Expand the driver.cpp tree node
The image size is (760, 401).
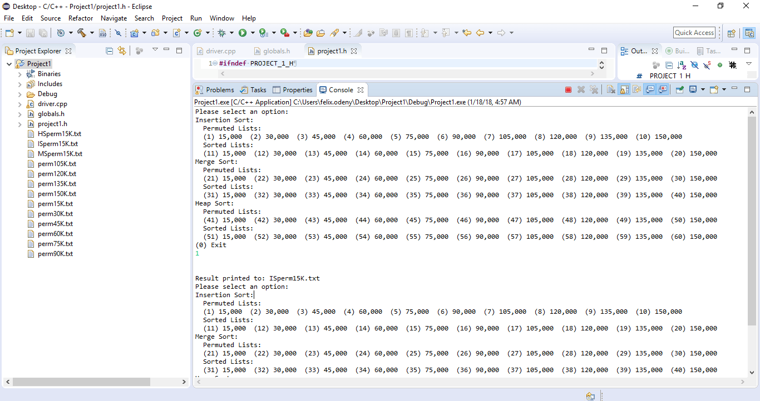pyautogui.click(x=19, y=104)
